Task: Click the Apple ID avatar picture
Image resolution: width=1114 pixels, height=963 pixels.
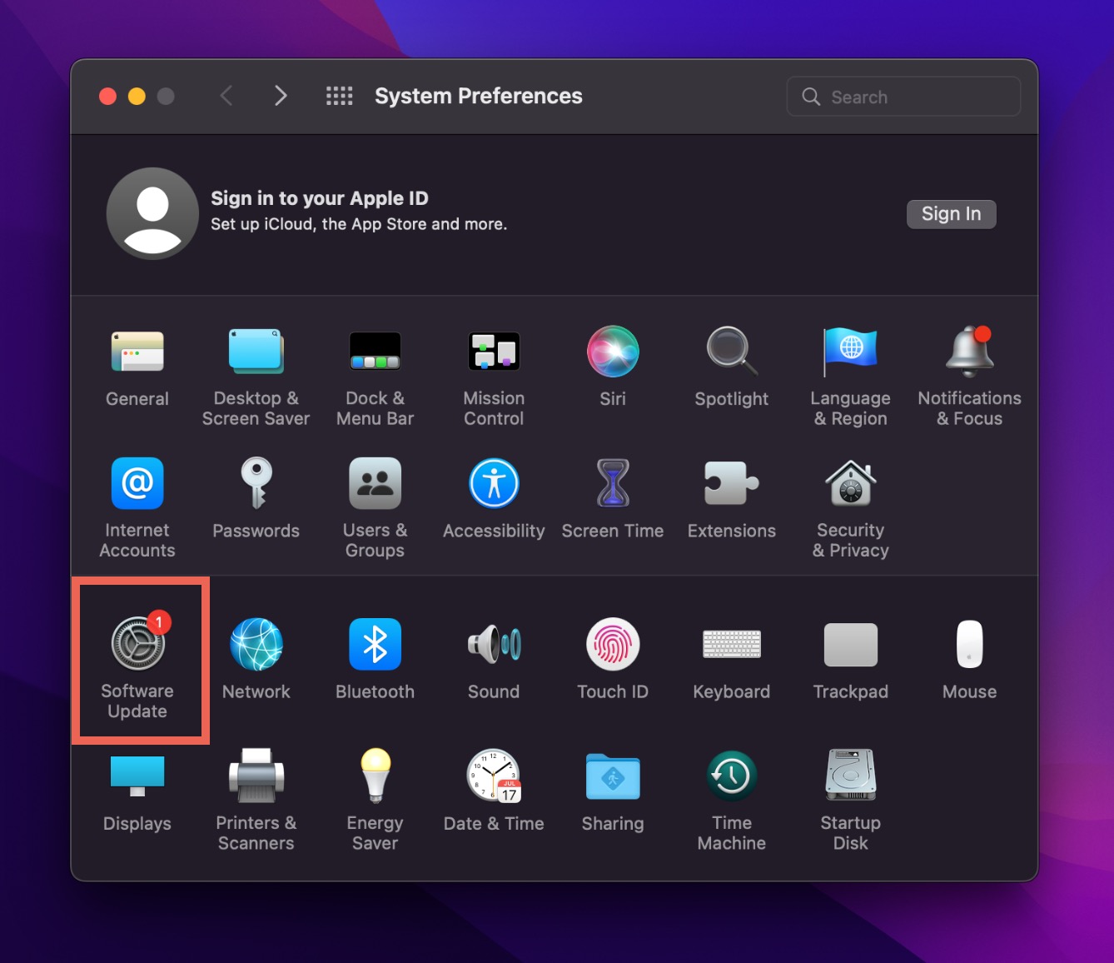Action: (x=152, y=213)
